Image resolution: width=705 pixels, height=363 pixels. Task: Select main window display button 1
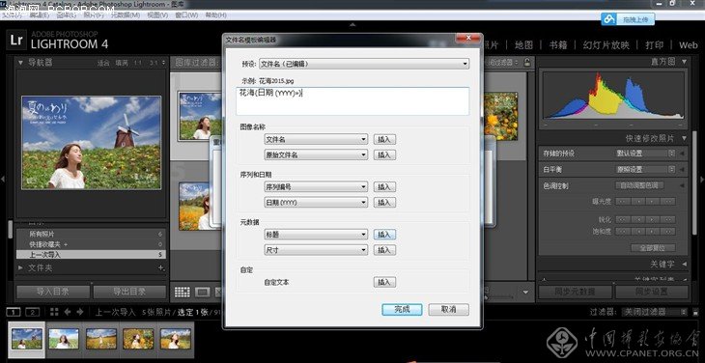(14, 312)
